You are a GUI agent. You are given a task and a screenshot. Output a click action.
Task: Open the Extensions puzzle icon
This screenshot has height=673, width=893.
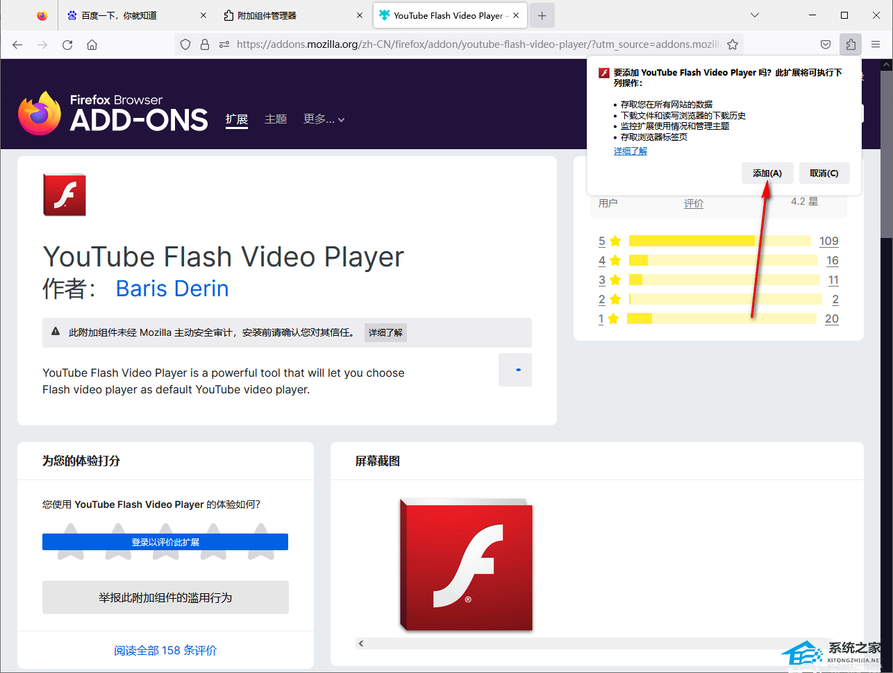coord(851,44)
